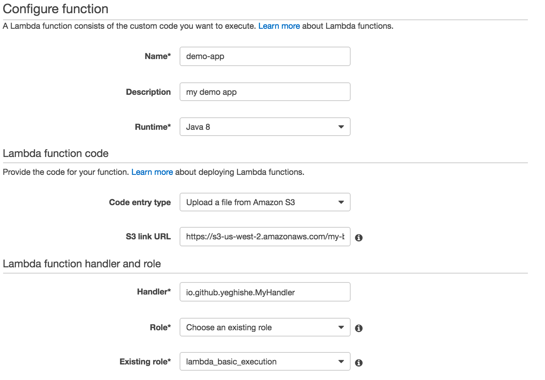Click the info icon next to the Role dropdown
This screenshot has width=545, height=380.
tap(359, 328)
